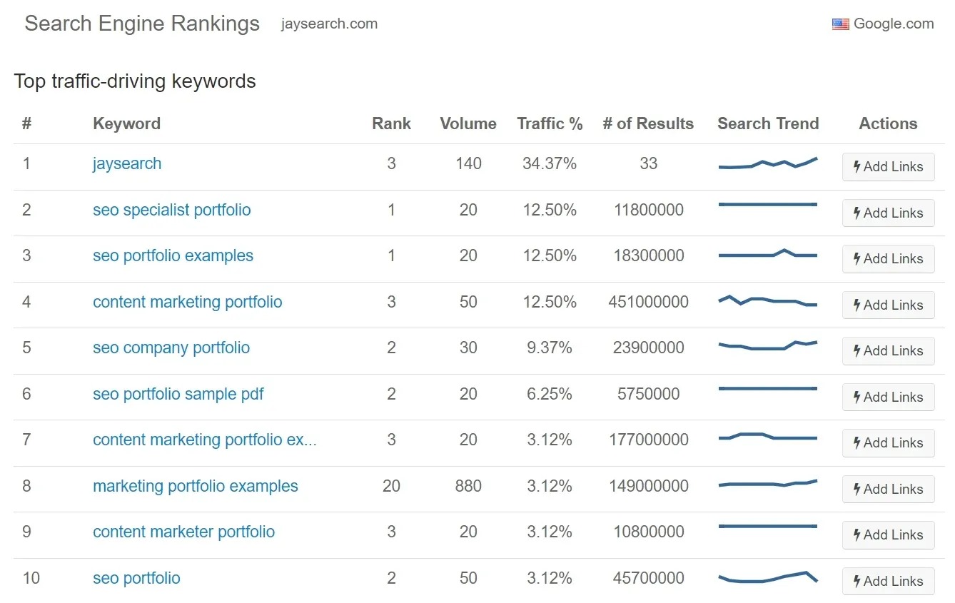Click the 33 results value for jaysearch
Screen dimensions: 955x603
pos(648,163)
